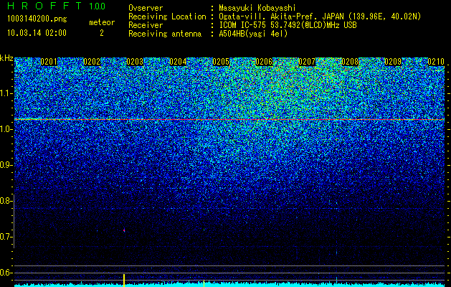Click the 0.7 kHz axis label

[6, 237]
